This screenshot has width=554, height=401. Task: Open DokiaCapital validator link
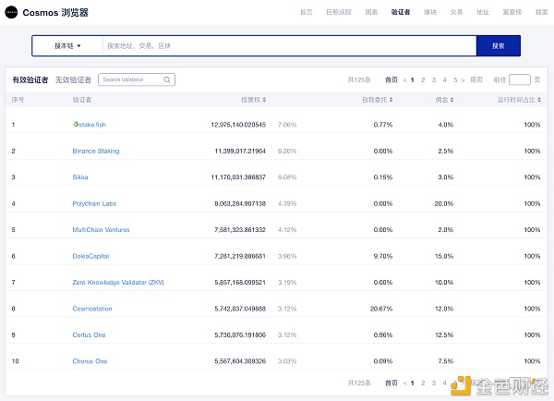pos(90,256)
